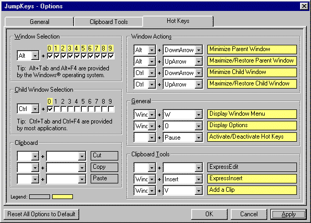Click the Cut label box
Screen dimensions: 311x223
[104, 156]
